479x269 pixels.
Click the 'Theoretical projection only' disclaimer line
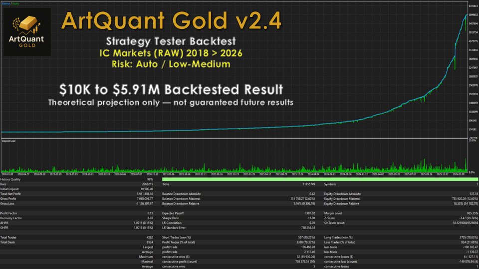point(171,103)
